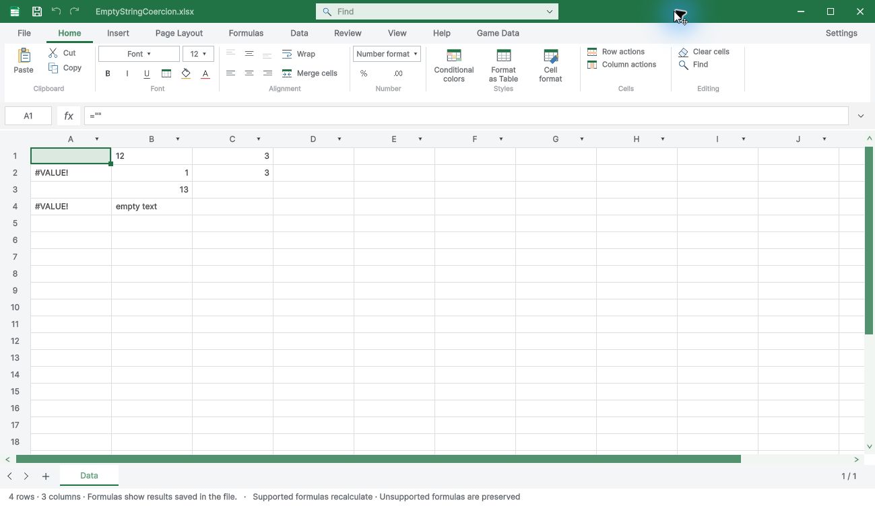This screenshot has width=875, height=506.
Task: Open Row actions
Action: click(x=616, y=52)
